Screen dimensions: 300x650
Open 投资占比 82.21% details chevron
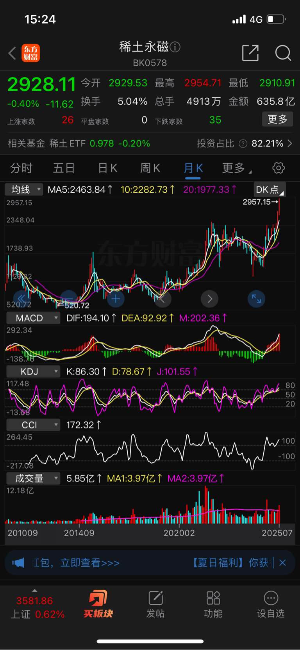[290, 143]
